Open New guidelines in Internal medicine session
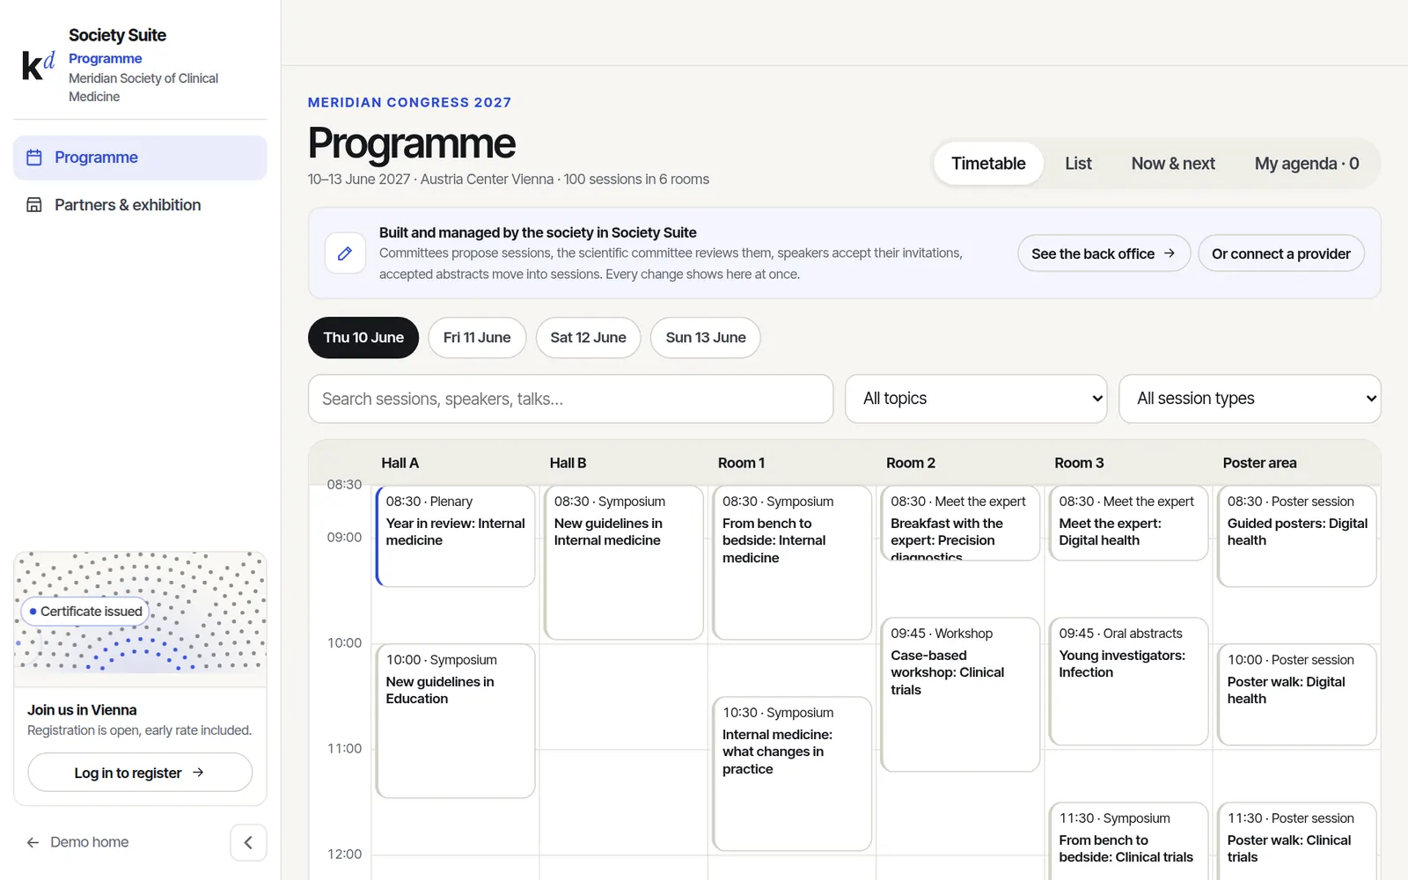1408x880 pixels. pos(624,562)
